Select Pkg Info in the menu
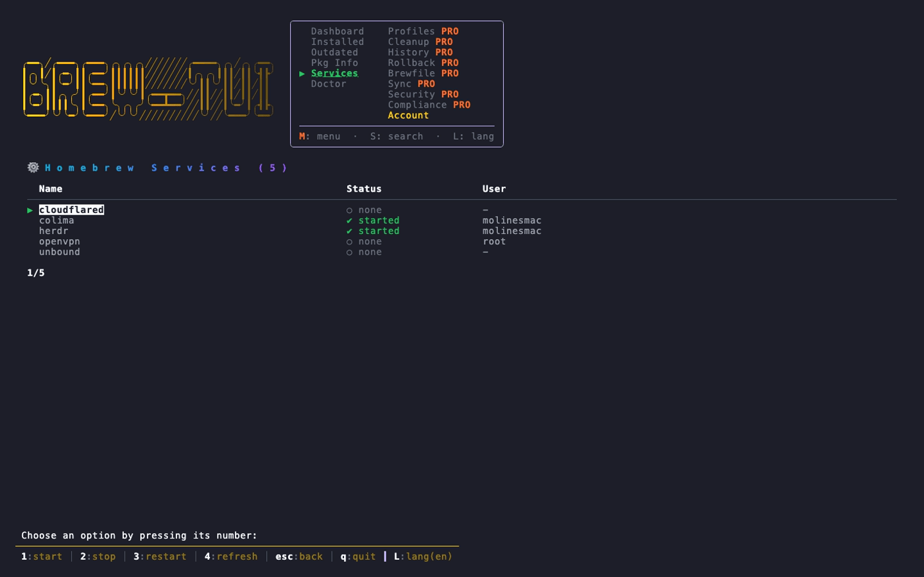924x577 pixels. pos(335,63)
